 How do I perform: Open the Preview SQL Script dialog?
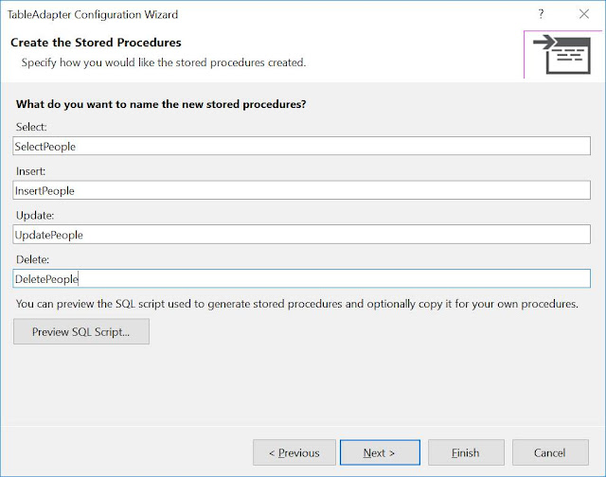(x=81, y=332)
